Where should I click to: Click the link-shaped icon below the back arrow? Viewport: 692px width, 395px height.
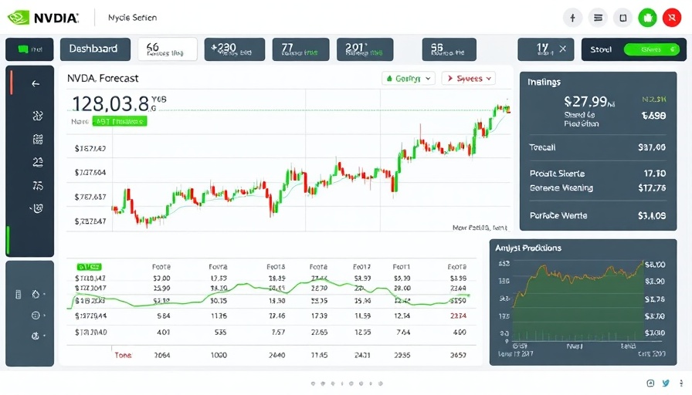click(x=38, y=116)
